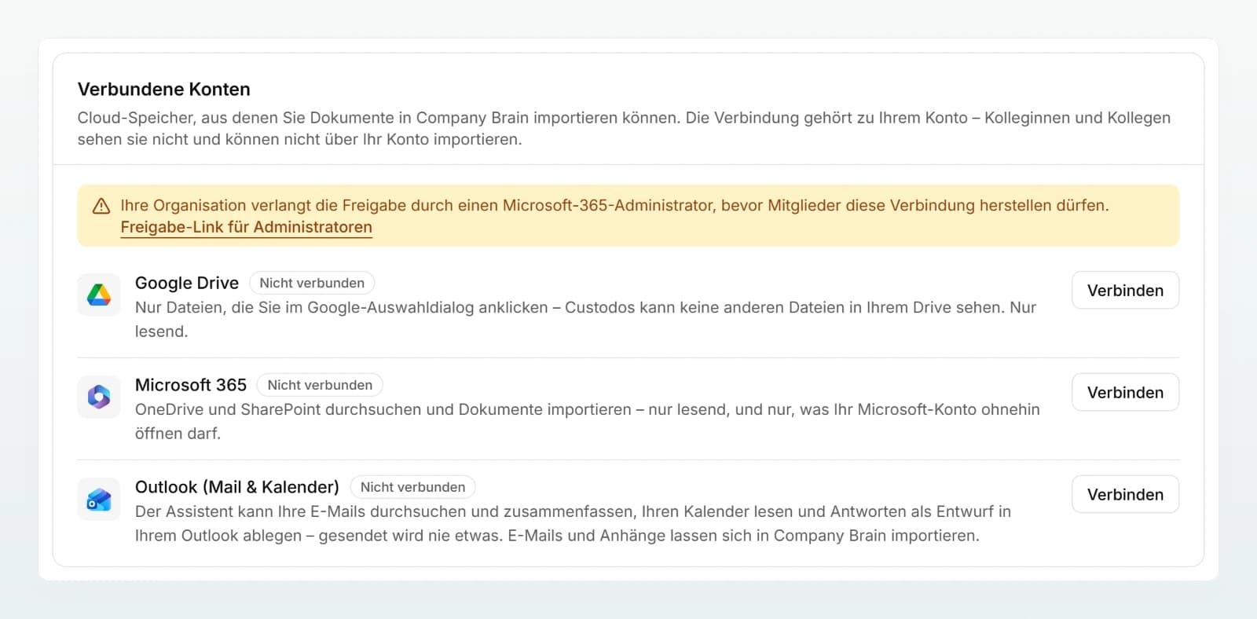Click the description starting 'OneDrive und SharePoint durchsuchen'

tap(588, 421)
